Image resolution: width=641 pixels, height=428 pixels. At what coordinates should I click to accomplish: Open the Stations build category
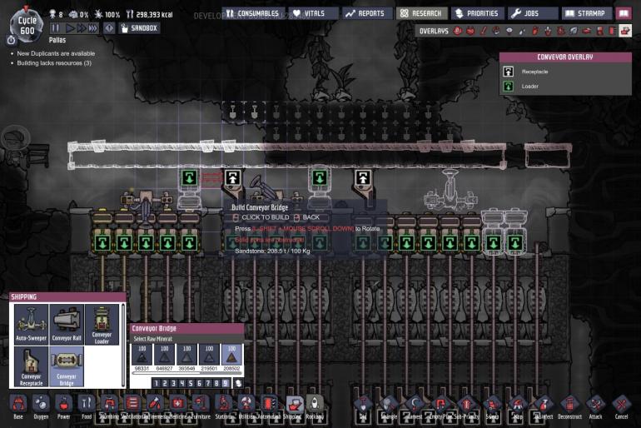tap(224, 406)
